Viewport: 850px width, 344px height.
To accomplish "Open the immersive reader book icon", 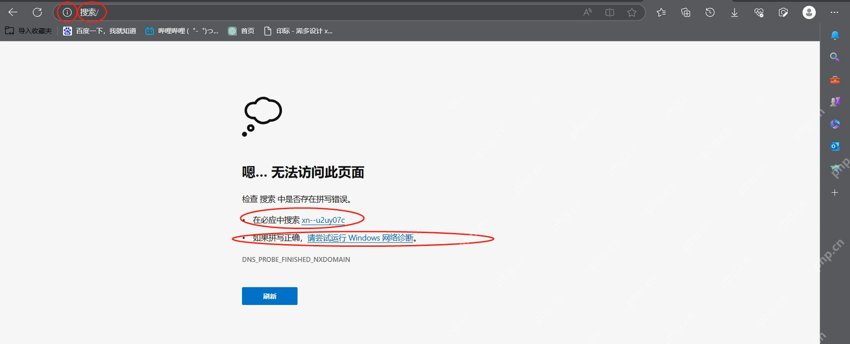I will [x=609, y=13].
